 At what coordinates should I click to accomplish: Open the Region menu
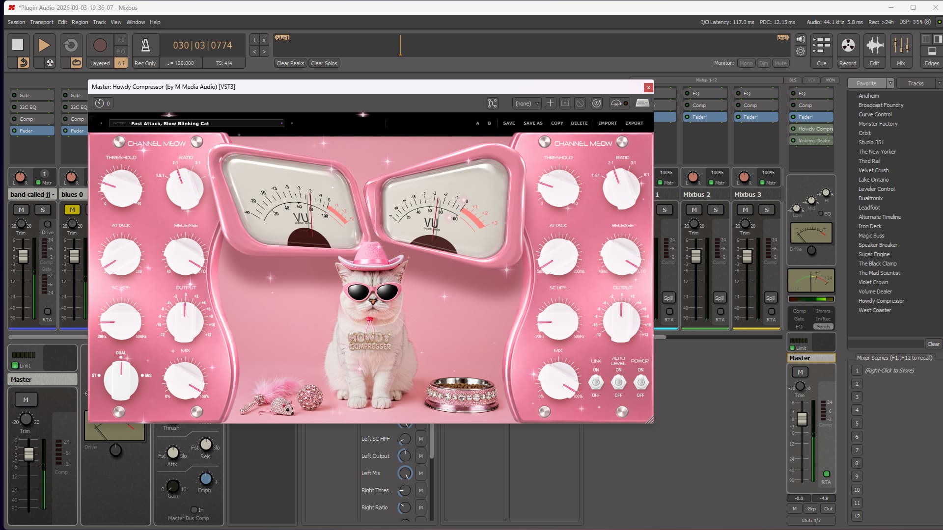click(x=80, y=22)
